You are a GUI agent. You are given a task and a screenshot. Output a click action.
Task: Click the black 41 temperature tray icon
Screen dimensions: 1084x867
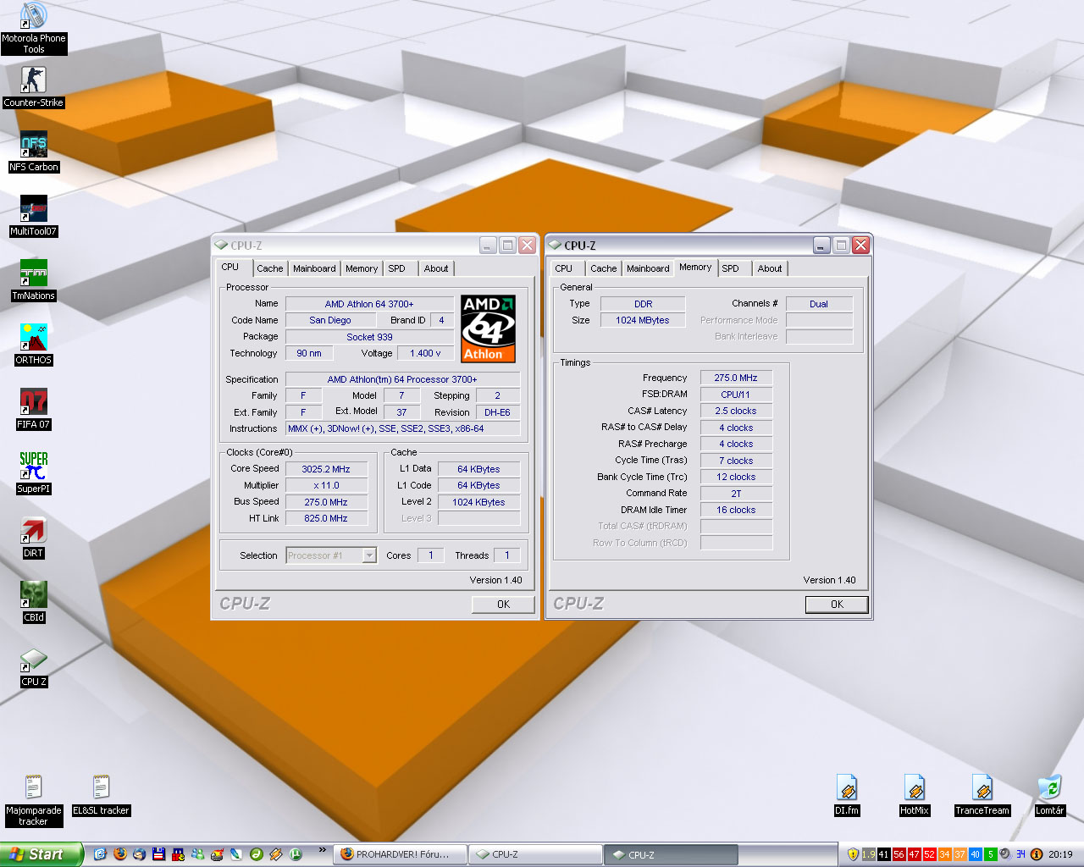click(884, 854)
